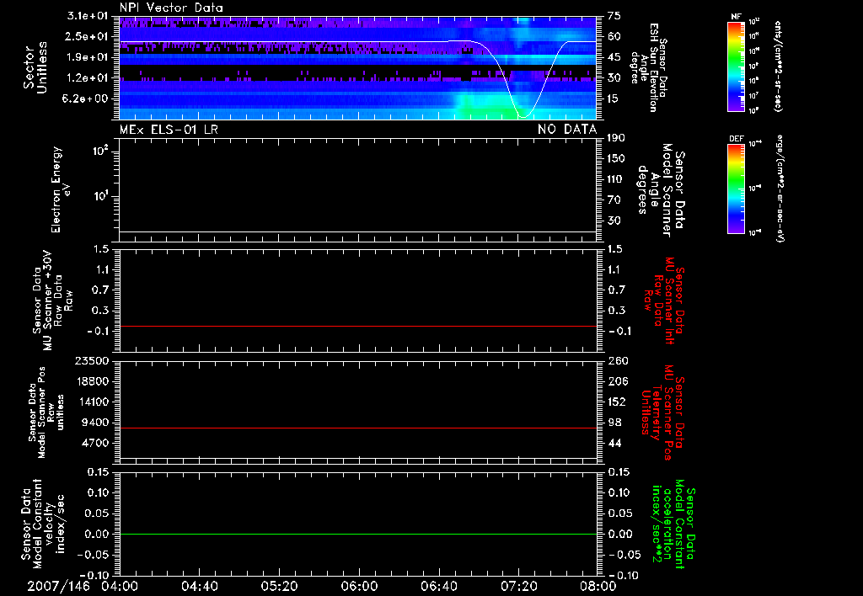863x596 pixels.
Task: Select the "NPI Vector Data" panel title
Action: (171, 8)
